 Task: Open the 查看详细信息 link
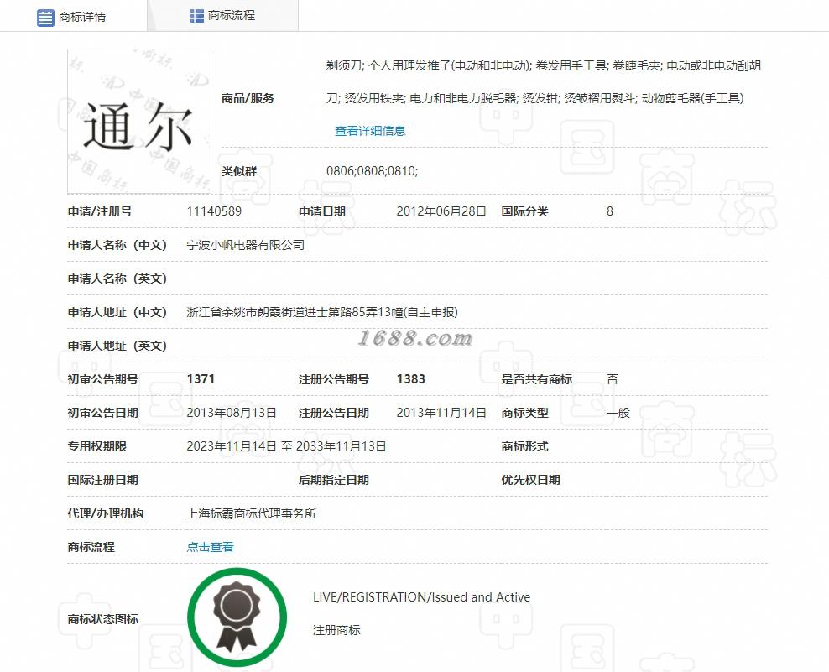370,131
